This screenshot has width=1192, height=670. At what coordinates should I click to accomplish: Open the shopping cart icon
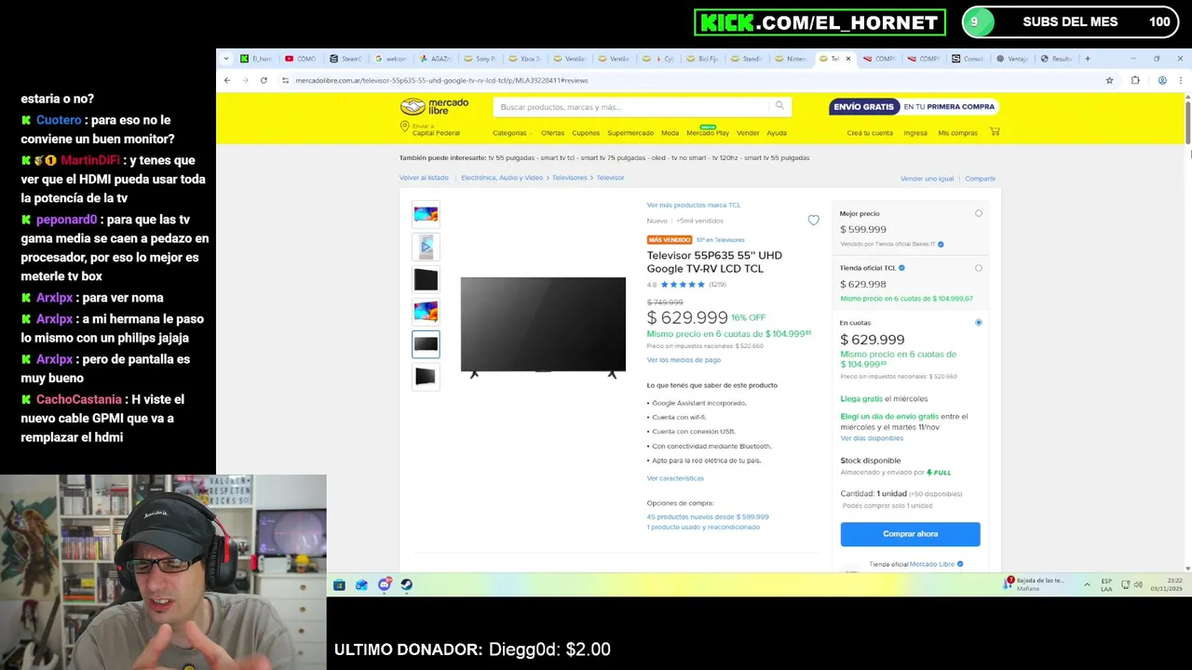coord(995,132)
